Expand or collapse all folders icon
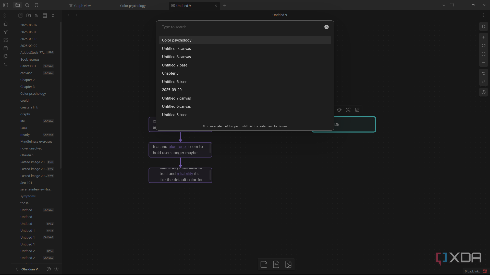 (x=53, y=16)
